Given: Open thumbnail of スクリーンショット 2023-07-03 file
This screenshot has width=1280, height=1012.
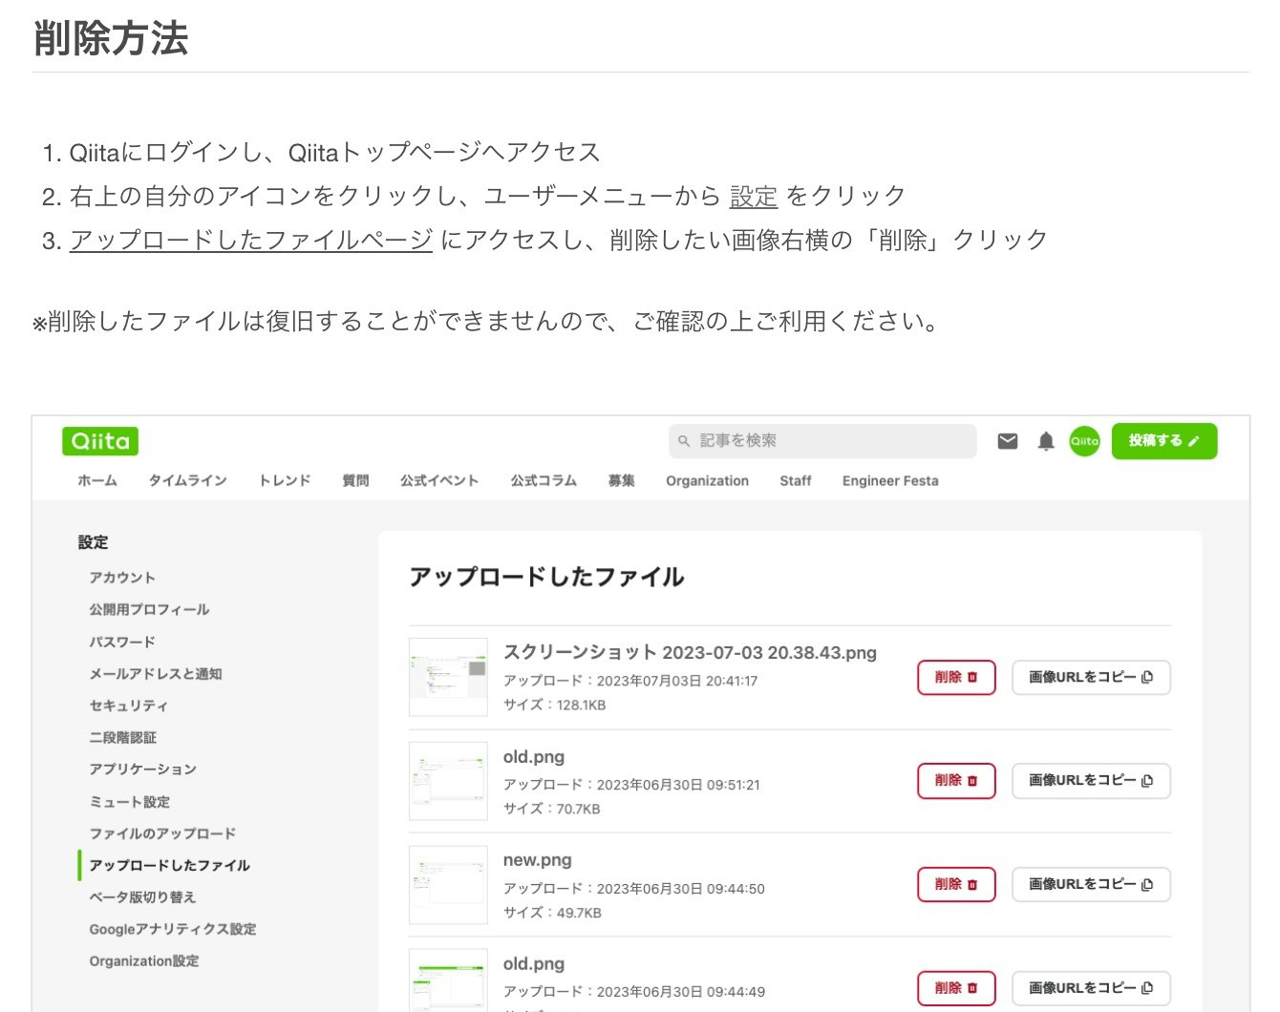Looking at the screenshot, I should tap(448, 678).
